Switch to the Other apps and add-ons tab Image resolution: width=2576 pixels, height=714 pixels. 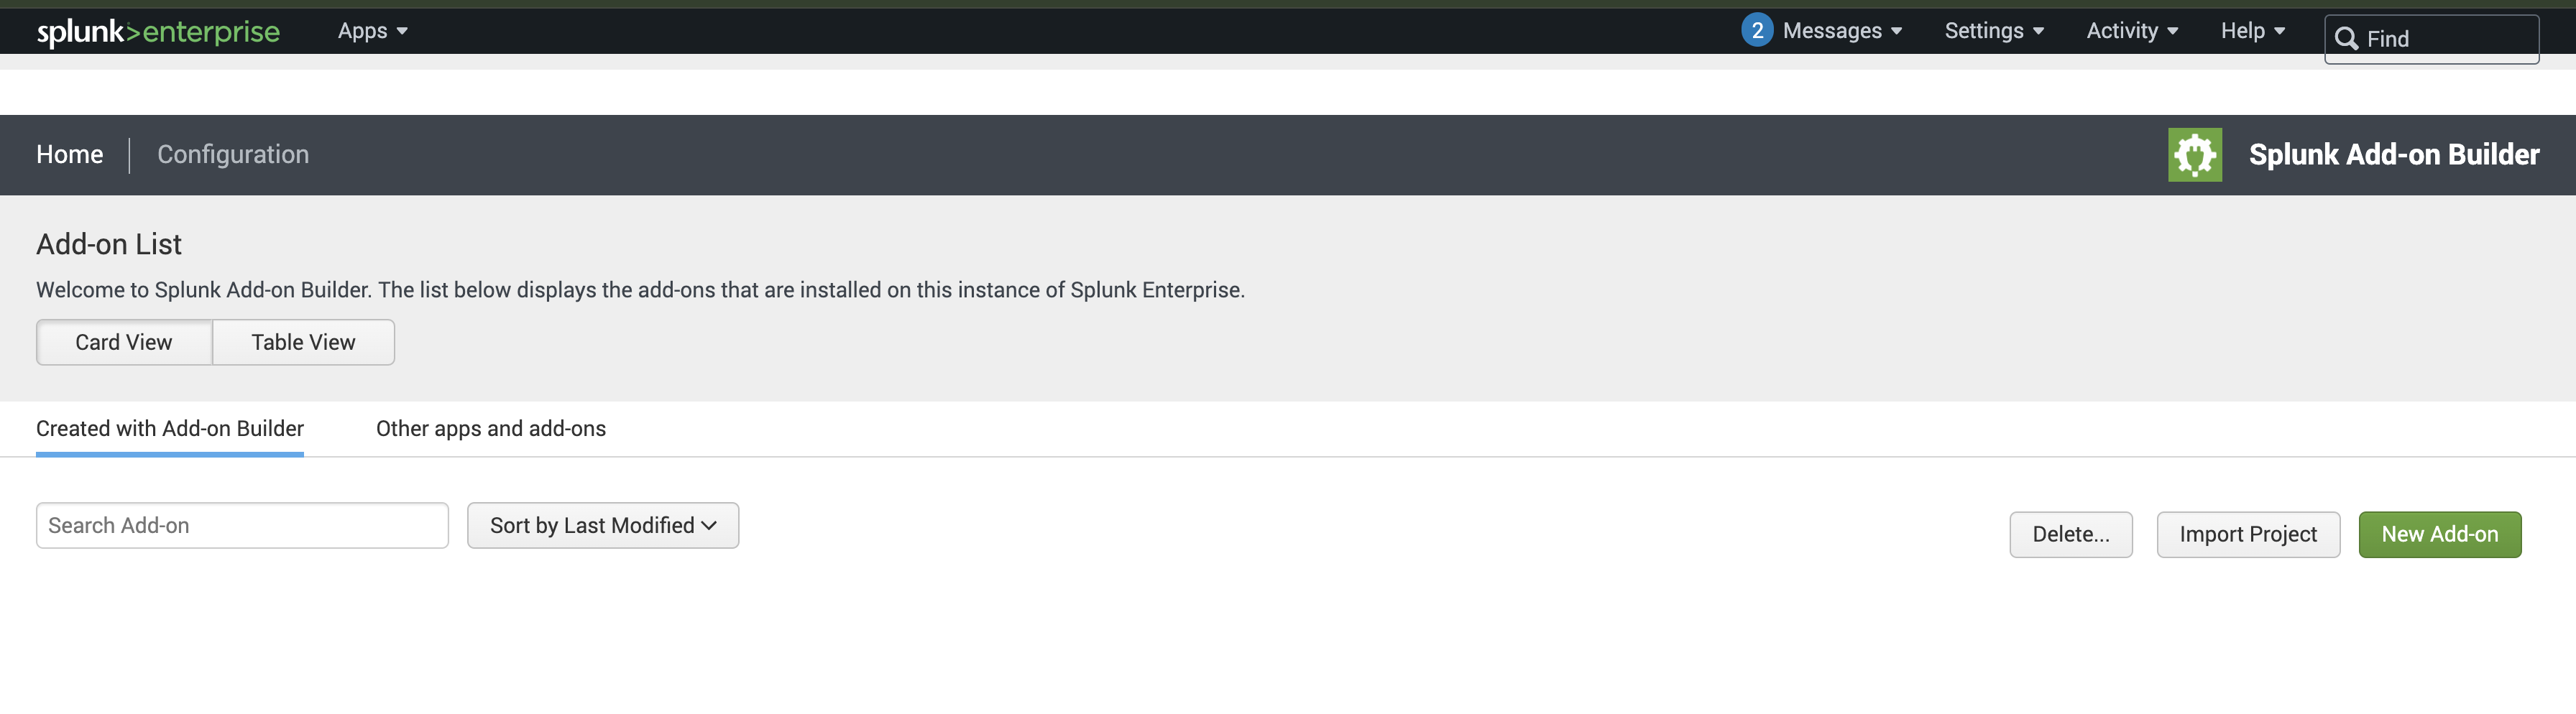[x=490, y=428]
